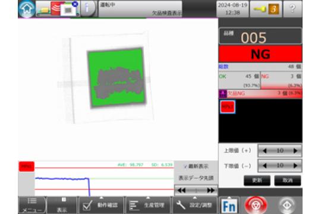Decrease the 上限値 (+) value

click(x=265, y=151)
